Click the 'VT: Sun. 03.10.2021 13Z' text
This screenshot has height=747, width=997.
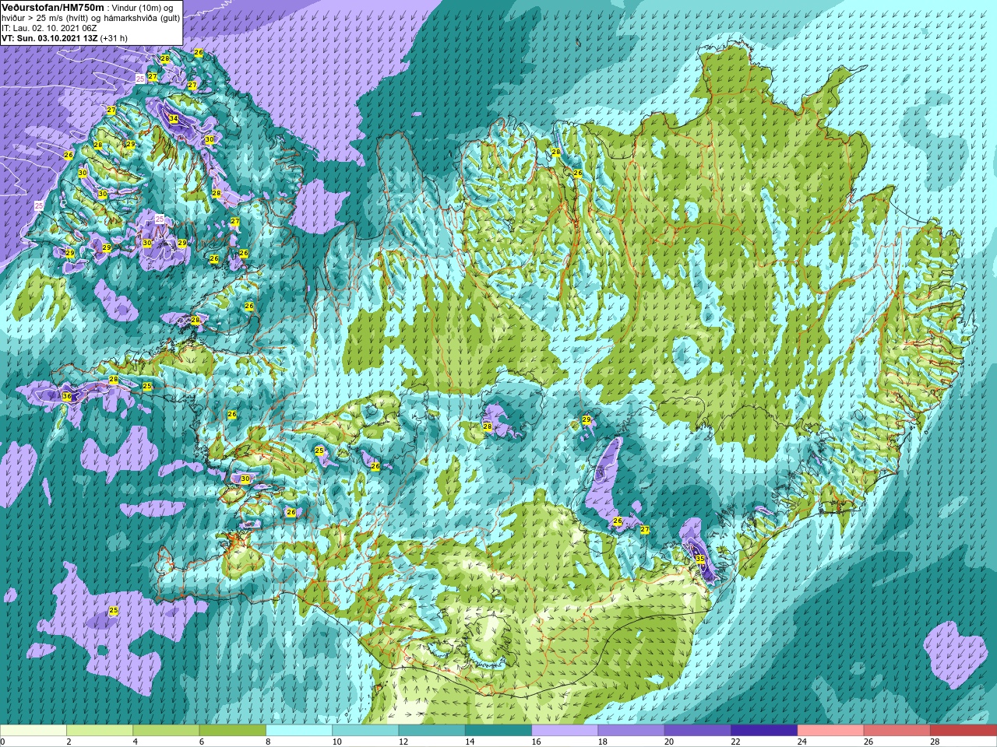48,37
